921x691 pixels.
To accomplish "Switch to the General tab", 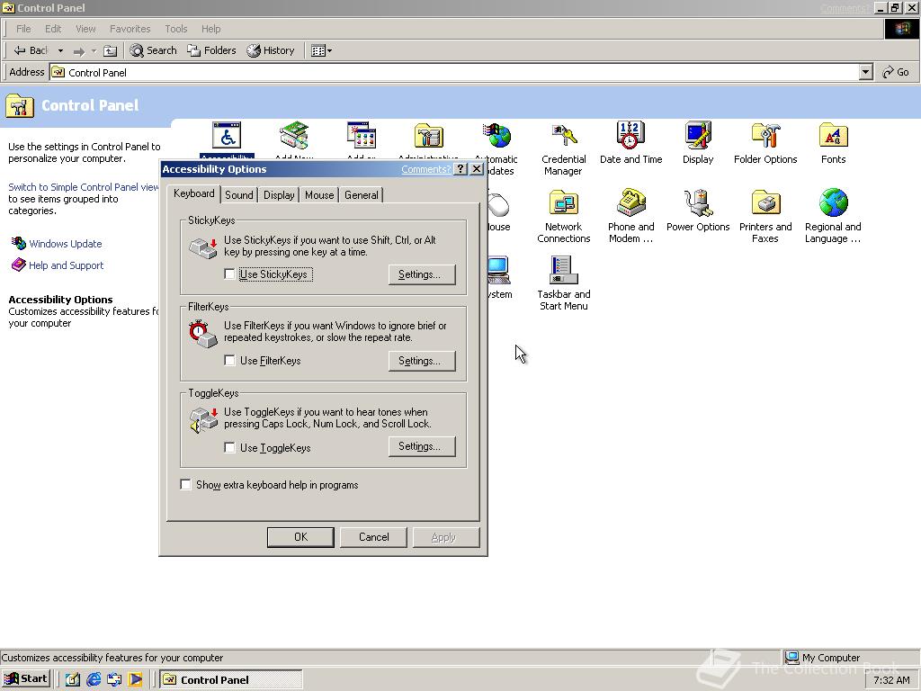I will [362, 195].
